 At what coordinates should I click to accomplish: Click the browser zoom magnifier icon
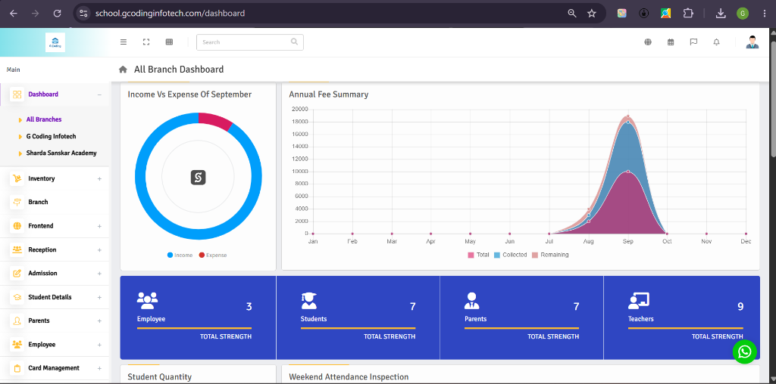(x=572, y=14)
